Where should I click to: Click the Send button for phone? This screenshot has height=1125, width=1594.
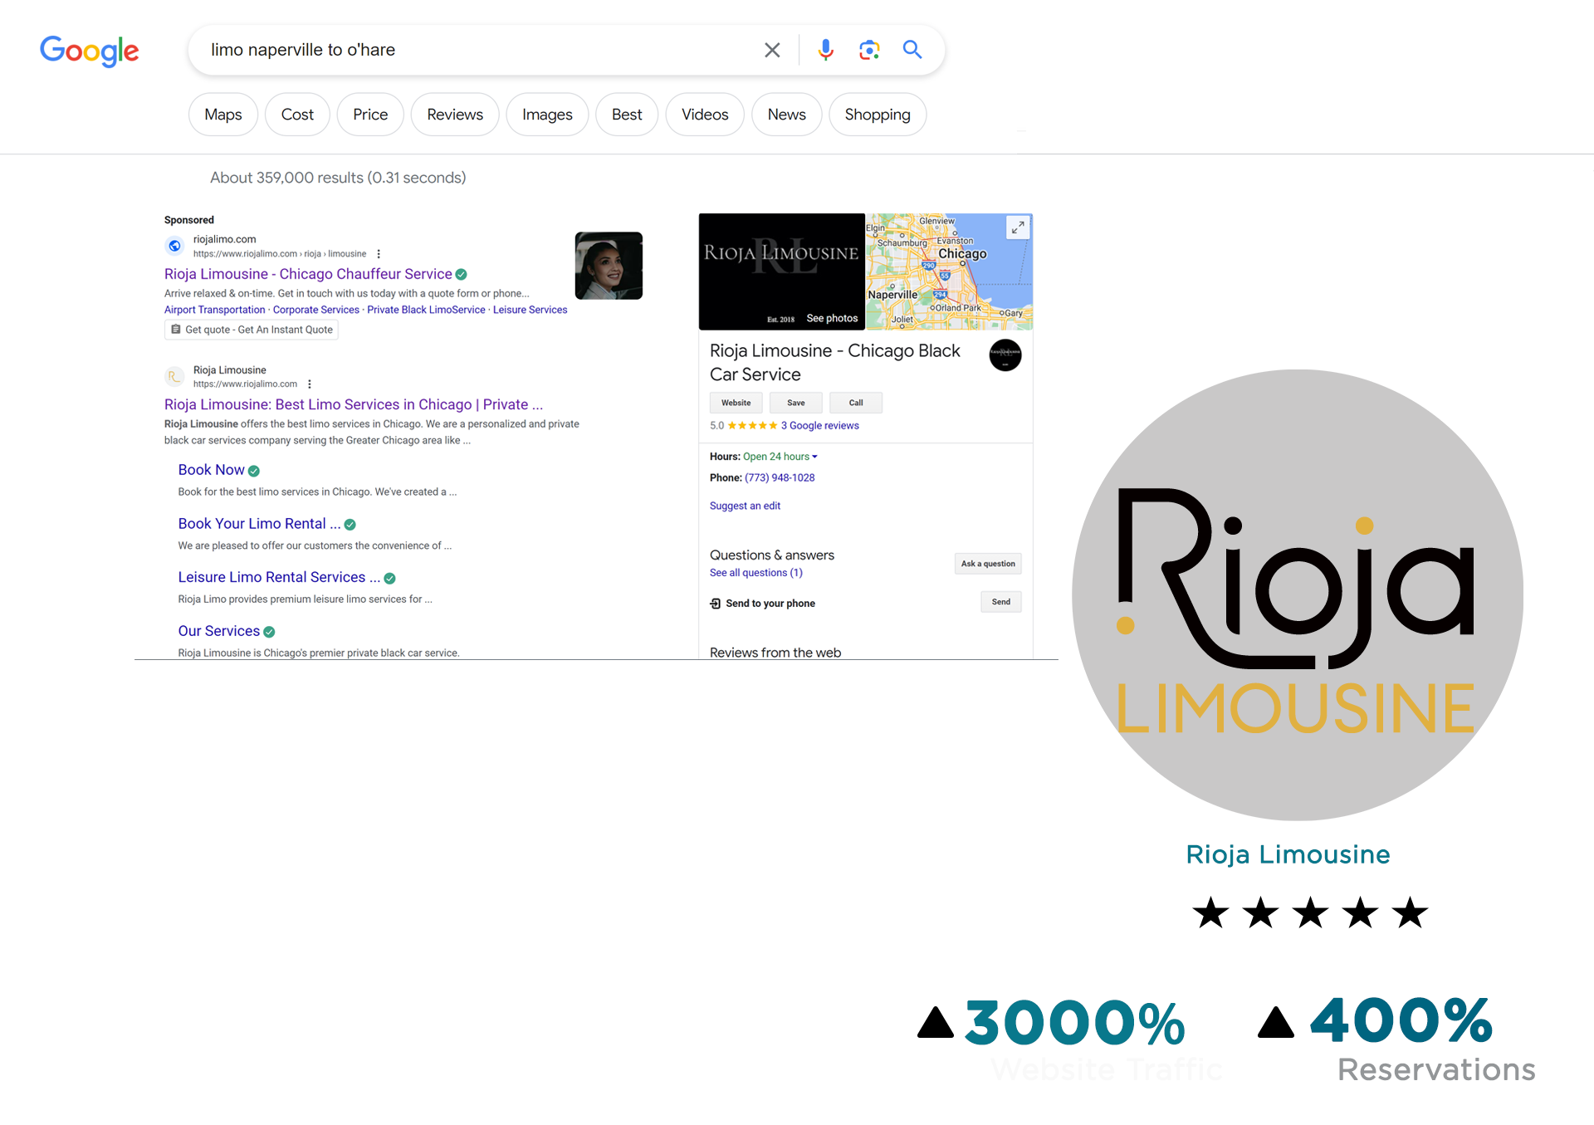(1001, 602)
